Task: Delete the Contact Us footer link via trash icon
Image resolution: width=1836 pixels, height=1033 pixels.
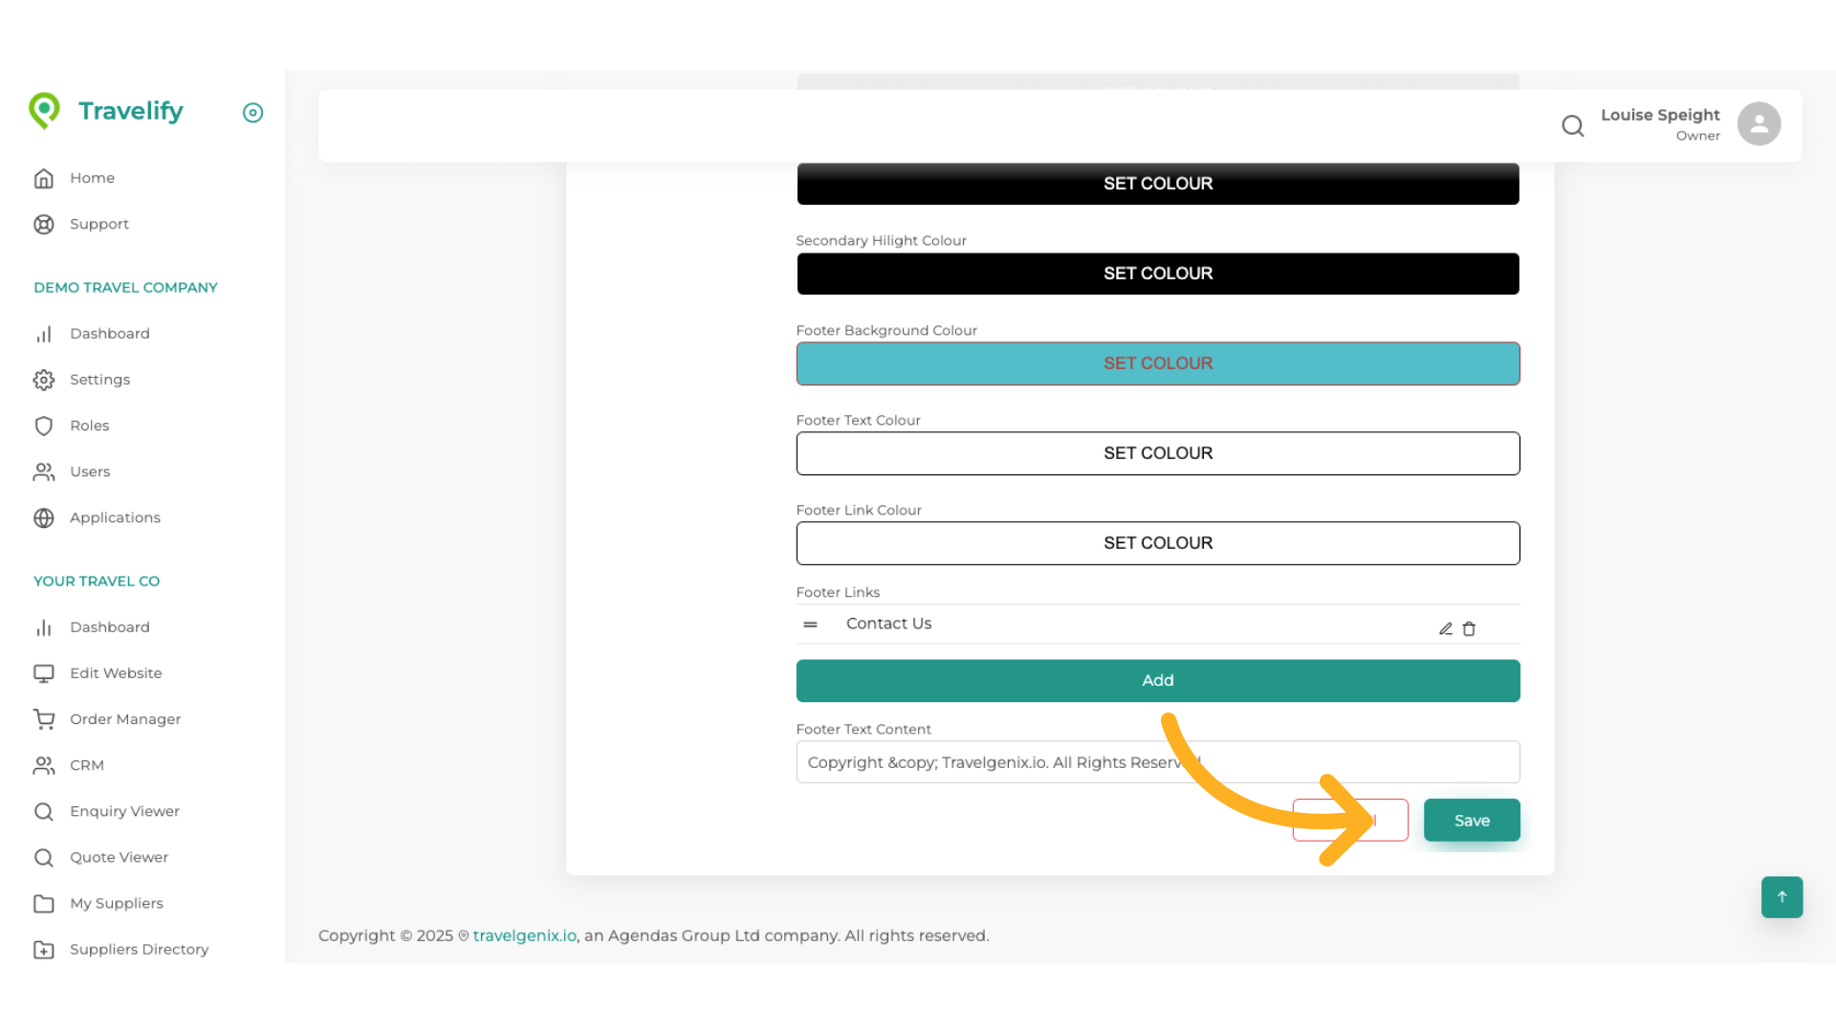Action: pos(1470,628)
